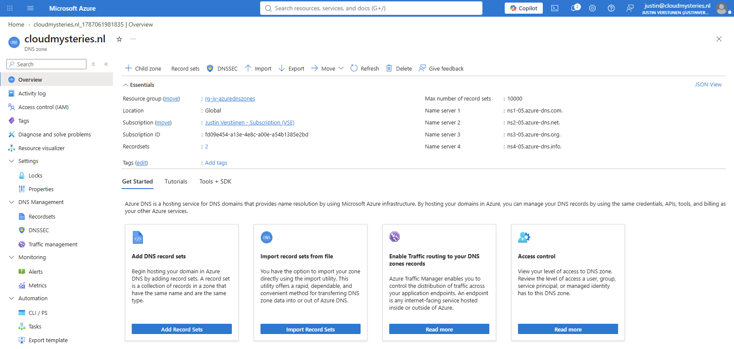Image resolution: width=734 pixels, height=349 pixels.
Task: Collapse the DNS Management menu group
Action: tap(12, 202)
